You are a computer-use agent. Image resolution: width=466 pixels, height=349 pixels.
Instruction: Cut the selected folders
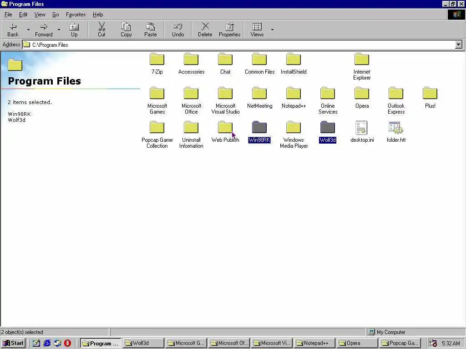pos(101,30)
